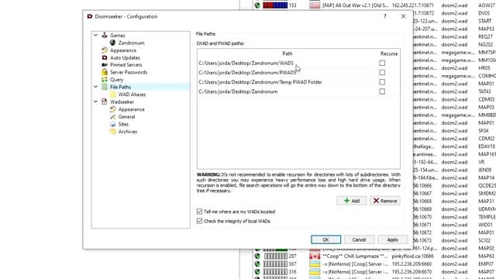Enable Recurse for Temp PWAD Folder path
496x279 pixels.
[x=382, y=82]
